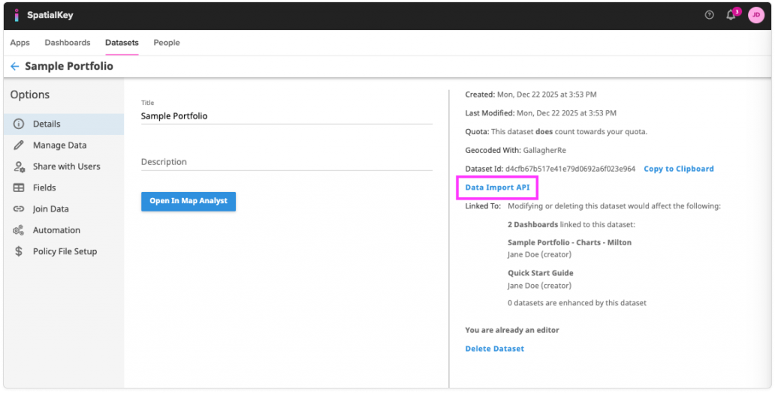775x393 pixels.
Task: Click '0 datasets are enhanced by this dataset'
Action: pyautogui.click(x=577, y=303)
